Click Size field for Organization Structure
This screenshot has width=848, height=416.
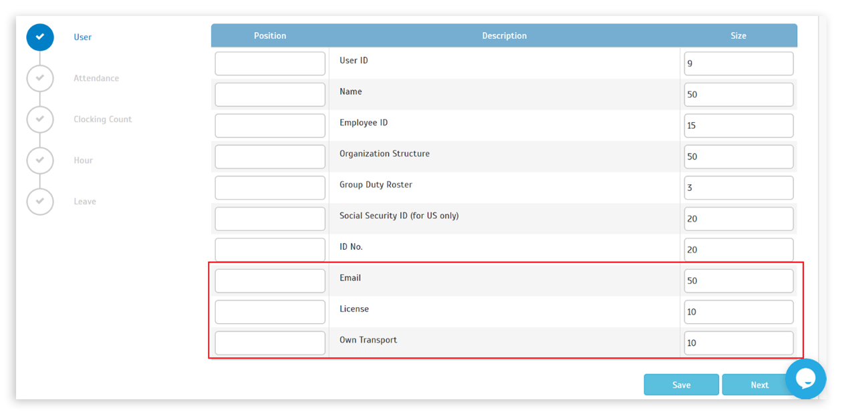click(x=739, y=157)
